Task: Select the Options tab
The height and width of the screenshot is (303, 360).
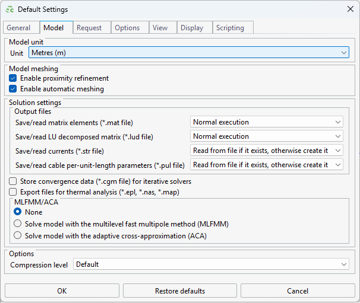Action: click(127, 28)
